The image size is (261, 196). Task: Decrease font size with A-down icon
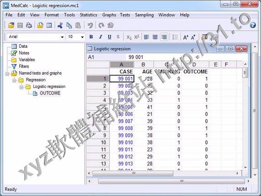[193, 37]
